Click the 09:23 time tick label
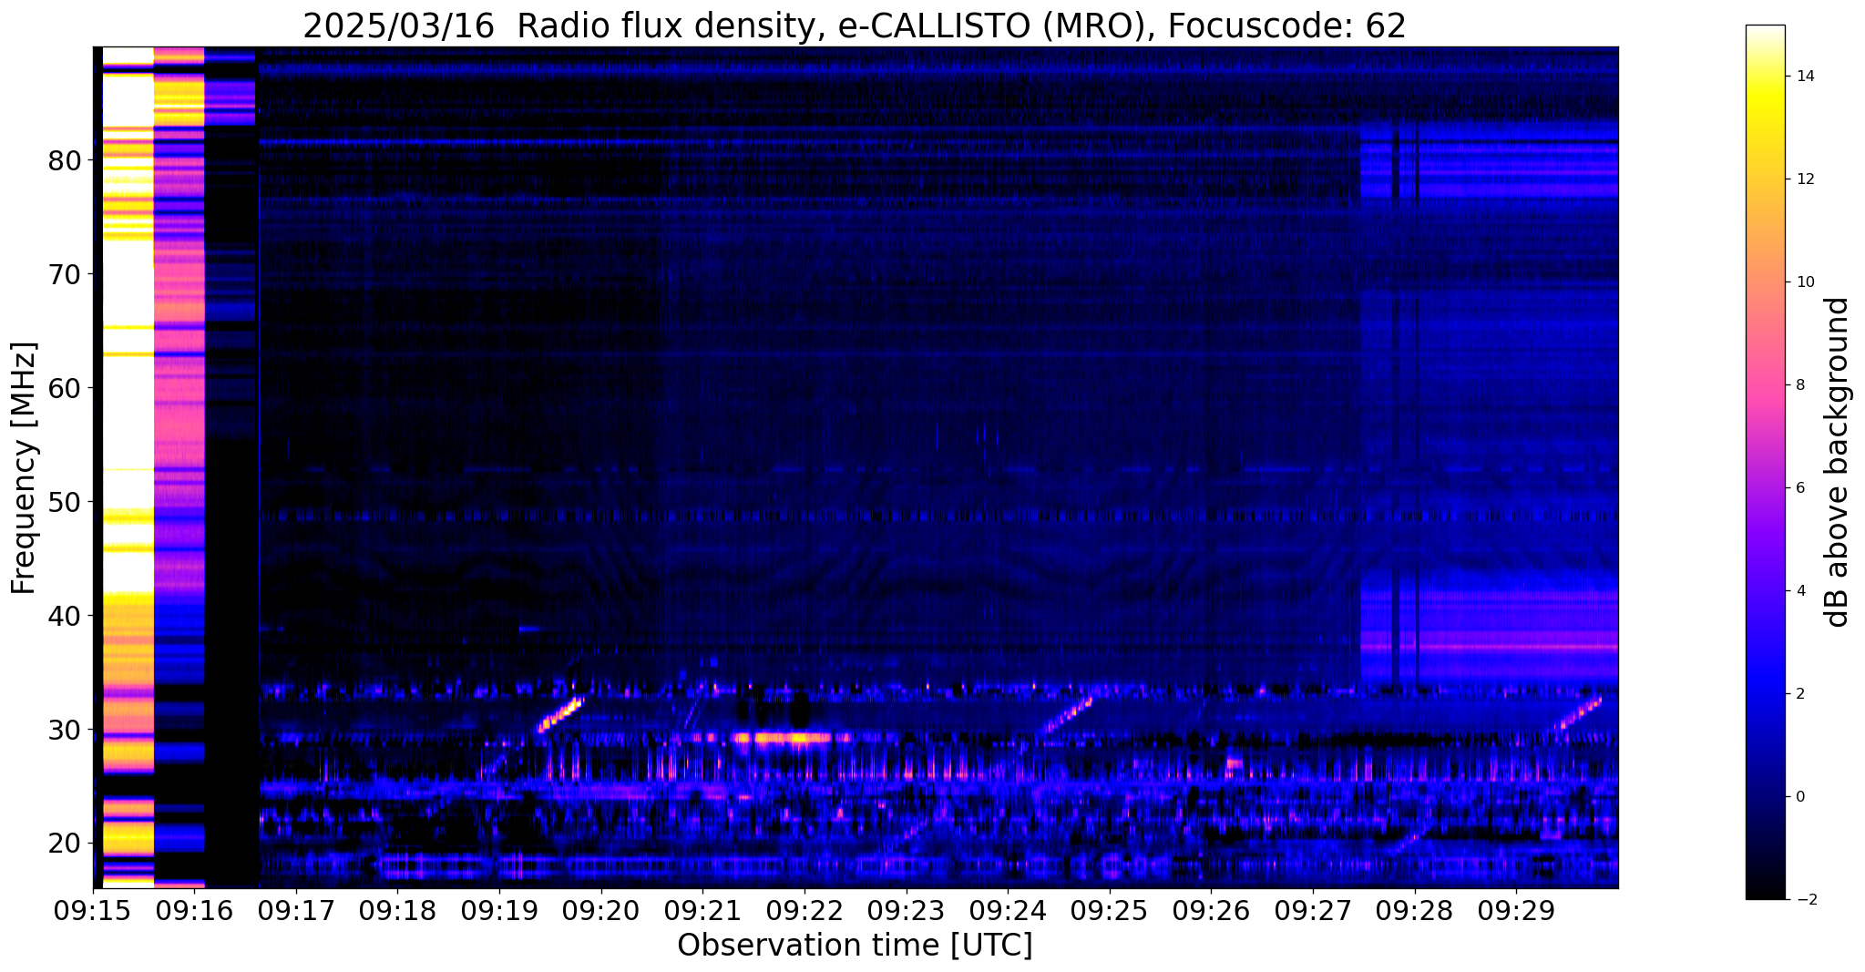 (x=906, y=910)
